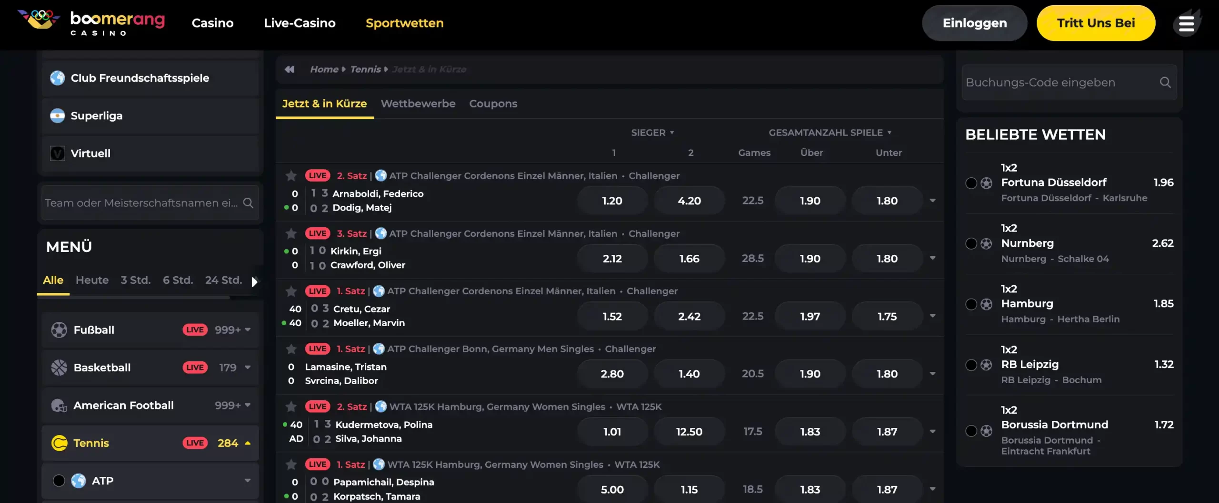Select the RB Leipzig 1x2 bet radio
This screenshot has width=1219, height=503.
click(x=971, y=365)
